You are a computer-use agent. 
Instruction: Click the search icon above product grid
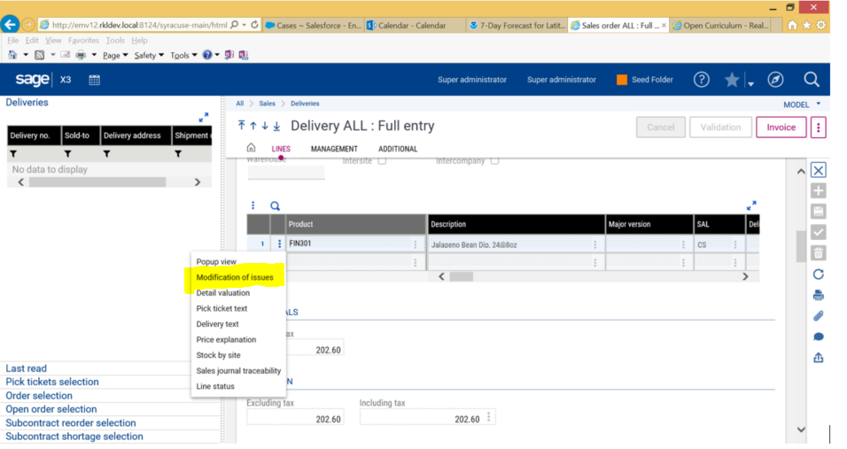275,205
